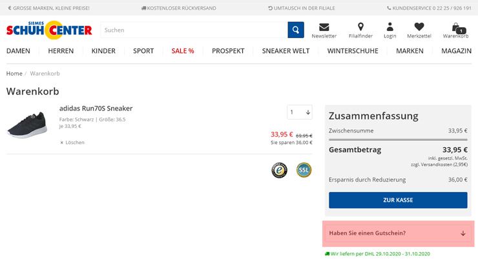Click the Sie sparen 36,00 € text
The image size is (478, 272).
(291, 142)
